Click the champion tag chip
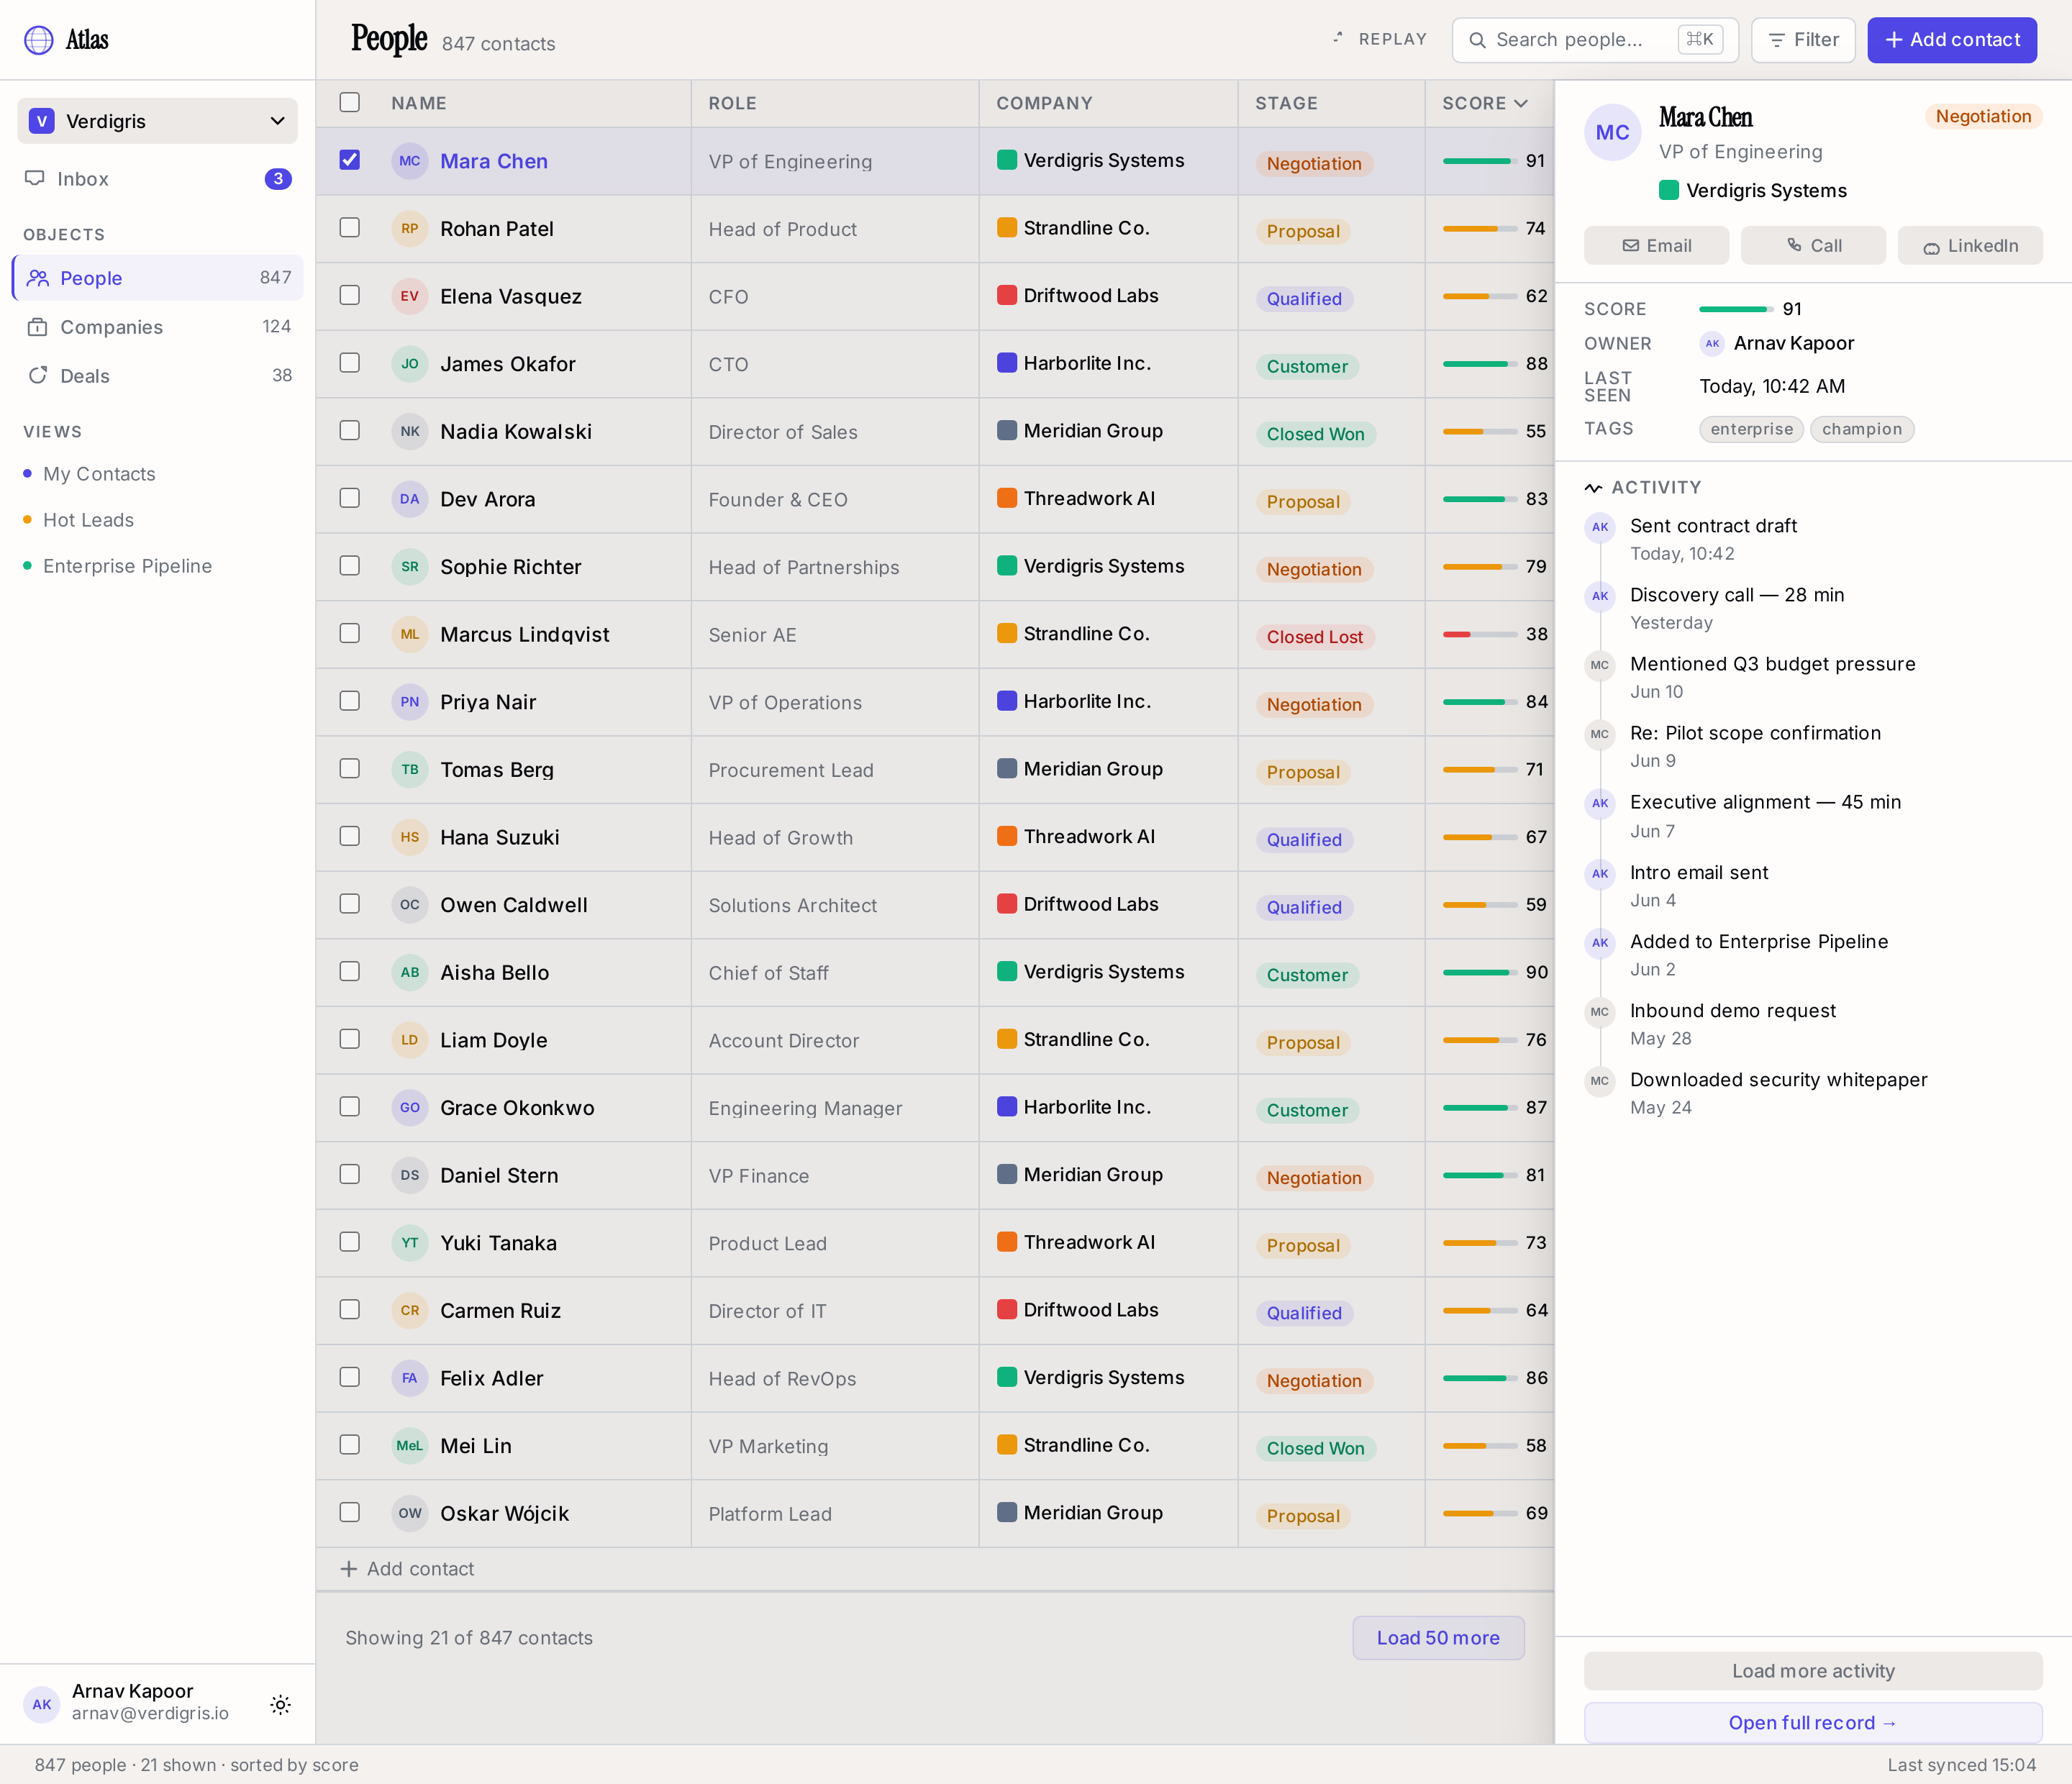2072x1784 pixels. (1861, 429)
